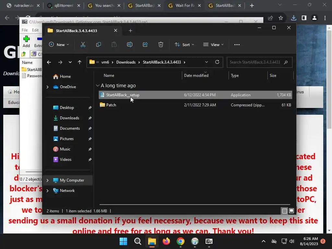The width and height of the screenshot is (332, 249).
Task: Open recent locations dropdown arrow
Action: (70, 62)
